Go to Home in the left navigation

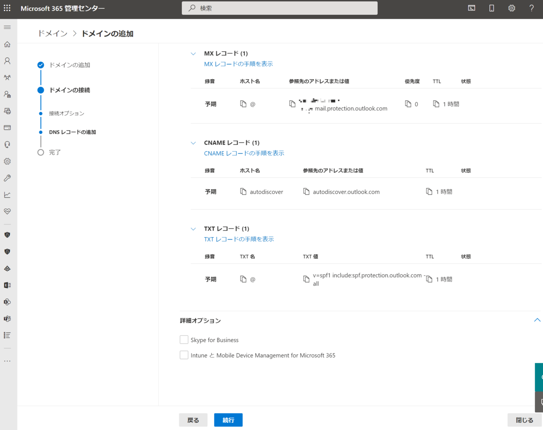(7, 44)
